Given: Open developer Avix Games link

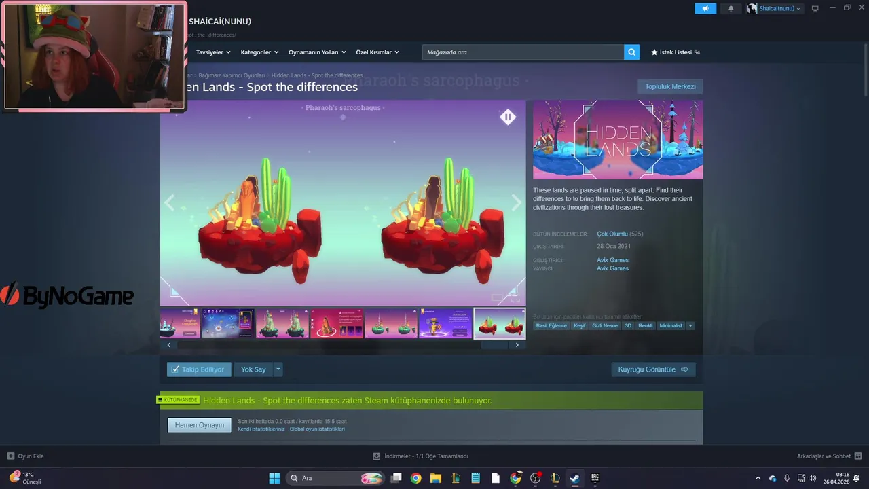Looking at the screenshot, I should 612,260.
